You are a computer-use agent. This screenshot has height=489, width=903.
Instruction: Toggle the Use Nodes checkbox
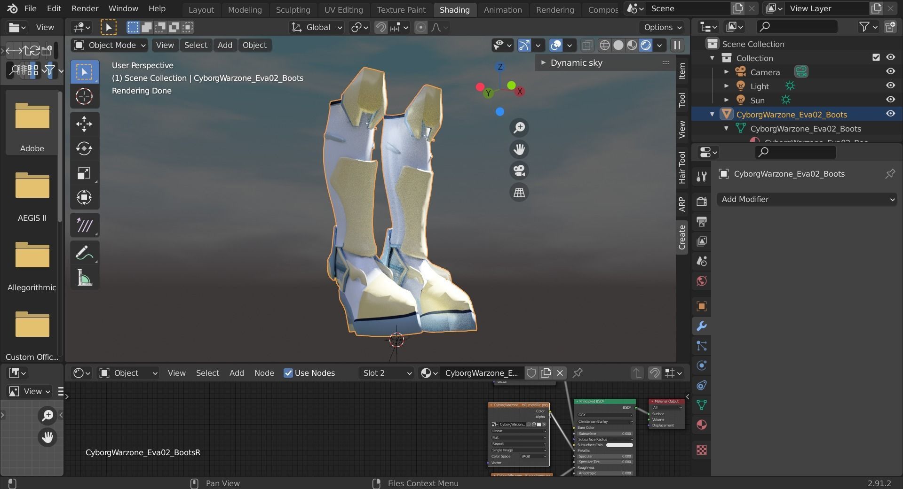click(x=288, y=373)
